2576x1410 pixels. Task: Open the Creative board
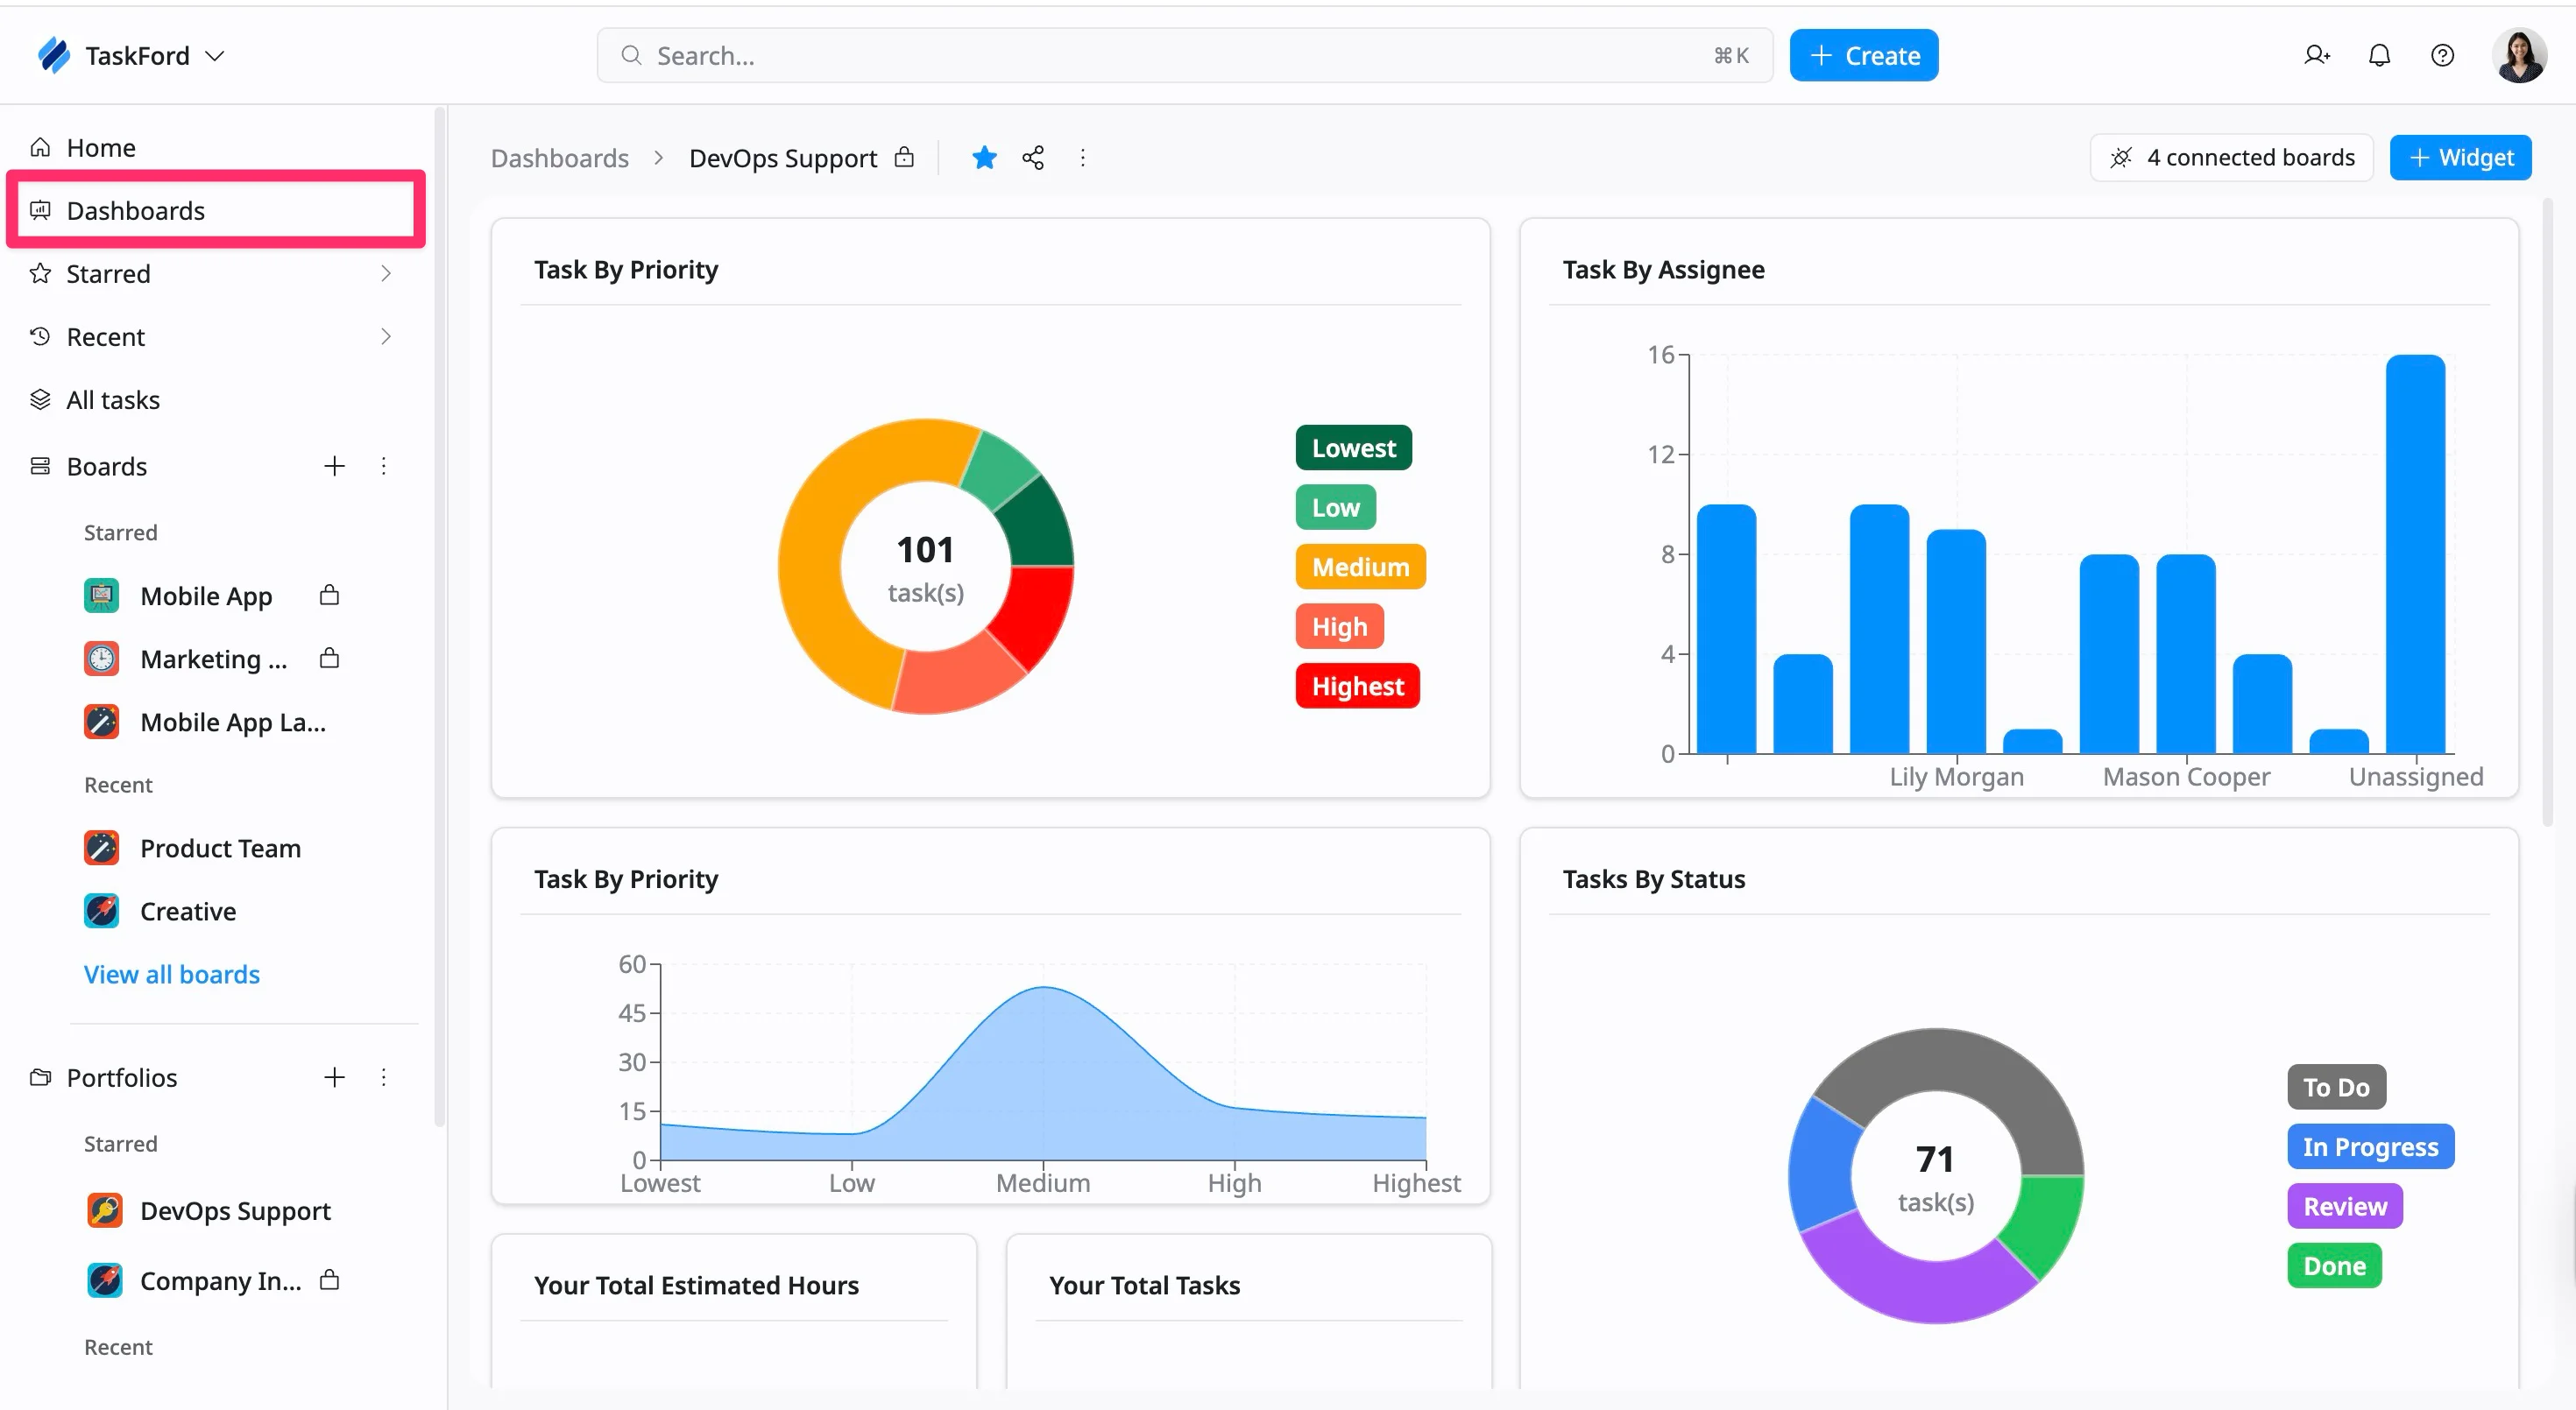click(188, 912)
